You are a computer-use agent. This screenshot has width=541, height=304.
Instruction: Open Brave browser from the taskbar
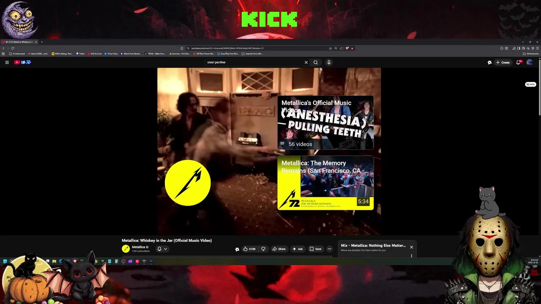click(75, 261)
